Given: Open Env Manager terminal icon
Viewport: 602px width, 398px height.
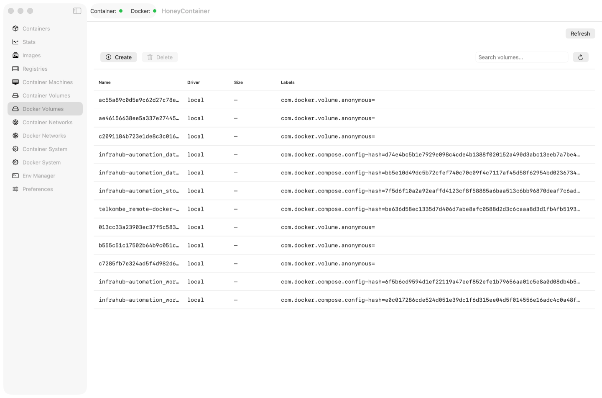Looking at the screenshot, I should 15,176.
